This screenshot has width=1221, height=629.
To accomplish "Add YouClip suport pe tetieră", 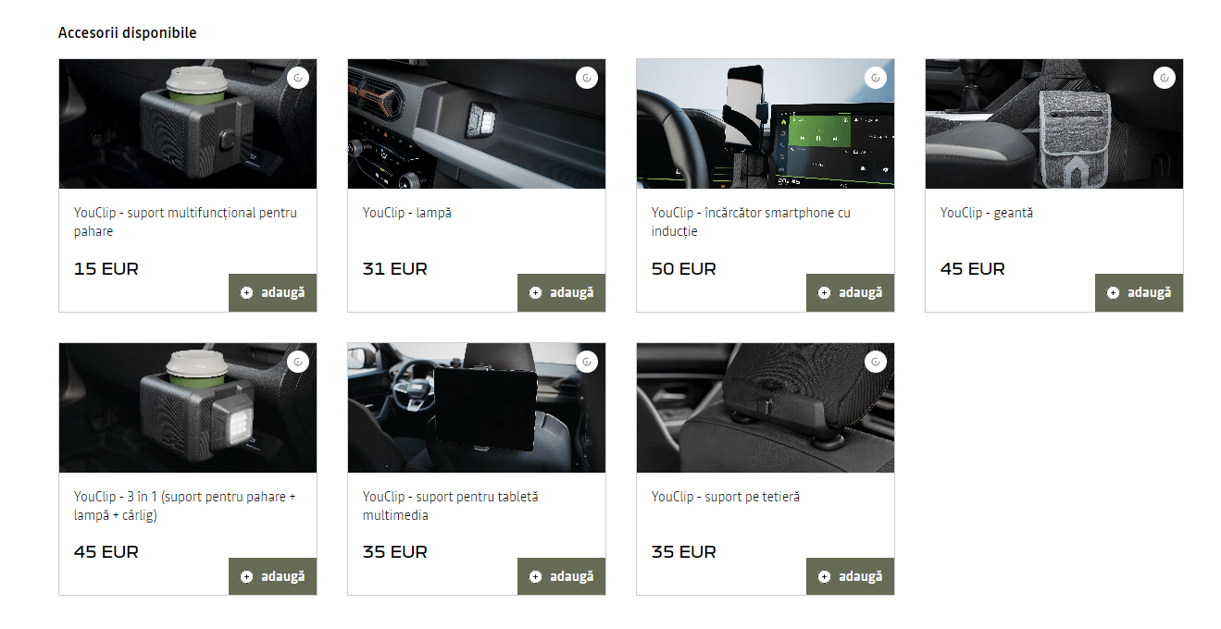I will [x=851, y=576].
